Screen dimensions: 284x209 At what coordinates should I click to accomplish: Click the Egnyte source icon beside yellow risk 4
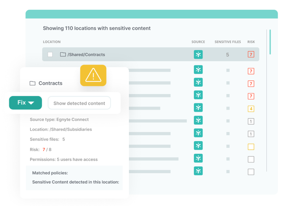tap(198, 108)
